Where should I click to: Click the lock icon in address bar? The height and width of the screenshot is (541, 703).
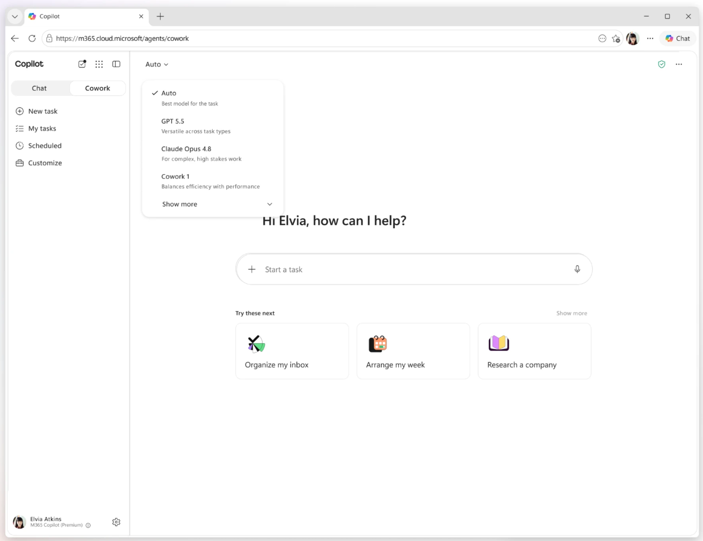point(49,39)
